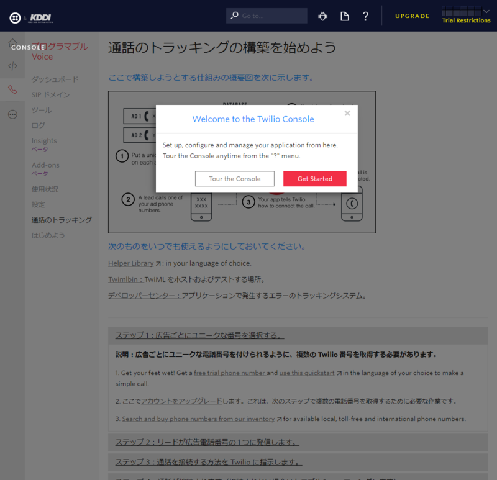The height and width of the screenshot is (480, 497).
Task: Expand the account dropdown chevron
Action: (x=486, y=12)
